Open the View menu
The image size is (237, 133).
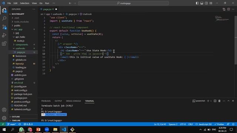[x=34, y=3]
